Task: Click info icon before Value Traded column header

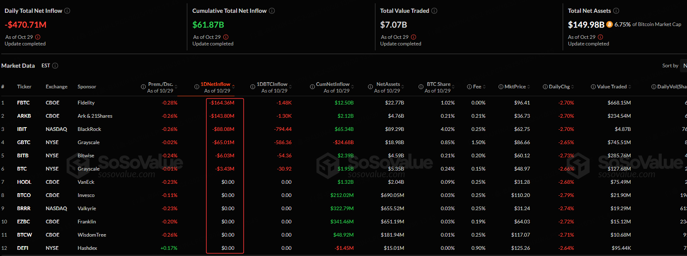Action: pos(593,87)
